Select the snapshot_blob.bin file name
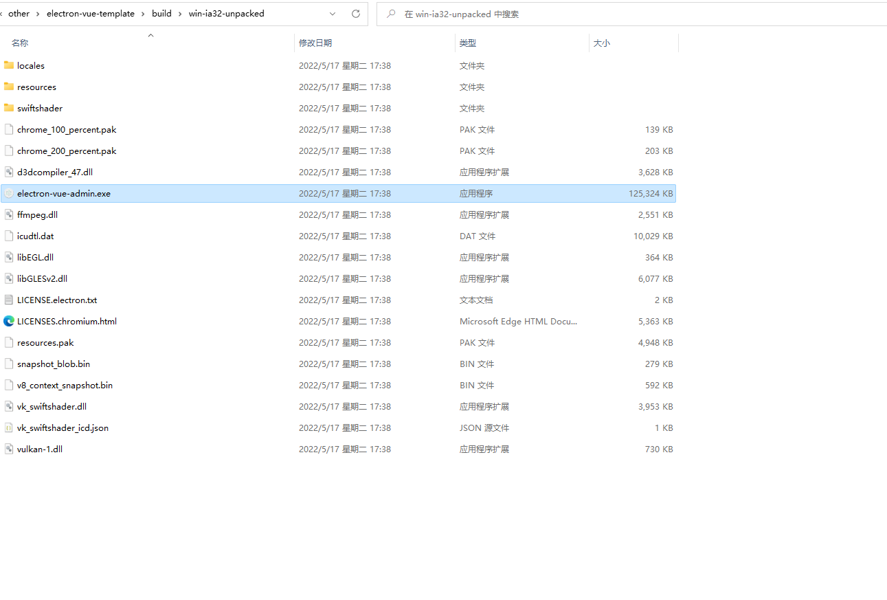Screen dimensions: 887x600 54,364
